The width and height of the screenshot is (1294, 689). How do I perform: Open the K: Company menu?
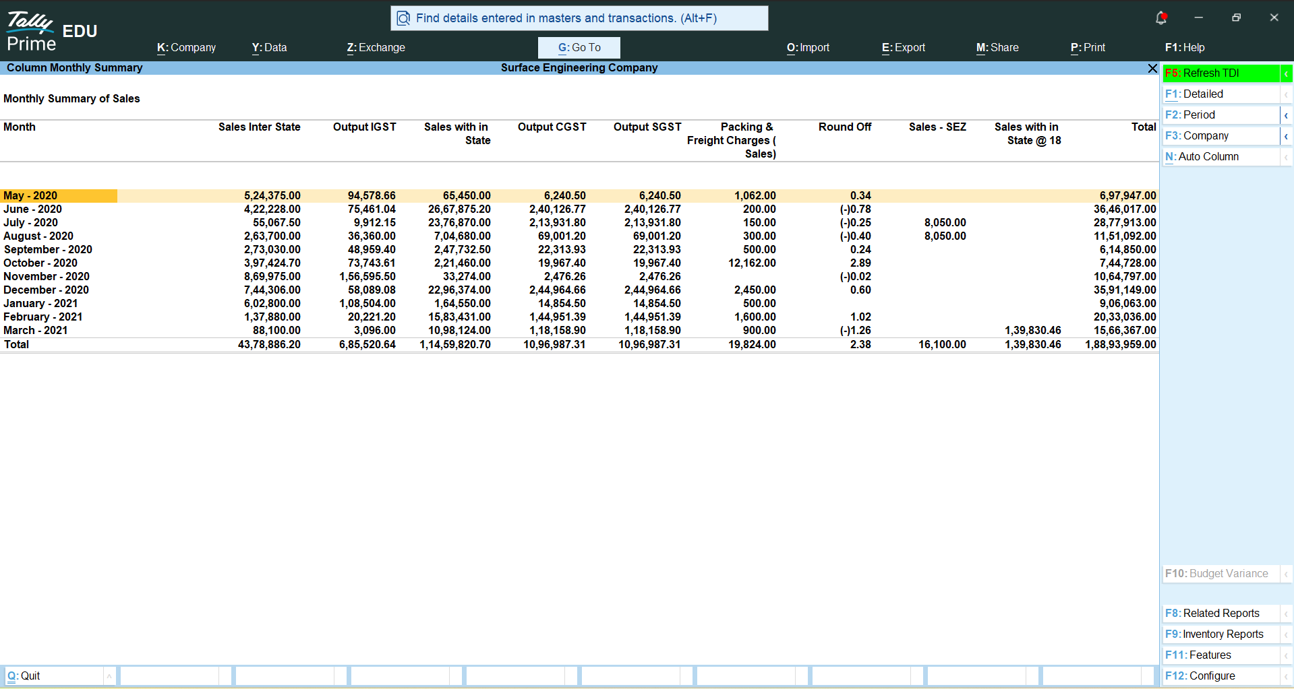point(186,48)
